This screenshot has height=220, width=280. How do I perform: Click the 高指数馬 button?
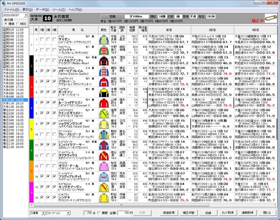pos(169,213)
